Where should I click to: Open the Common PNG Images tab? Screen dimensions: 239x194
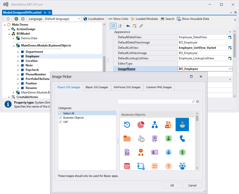(x=159, y=87)
